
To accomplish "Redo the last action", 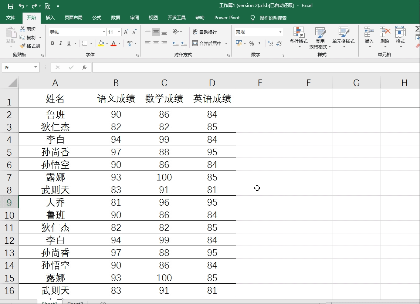I will [34, 6].
